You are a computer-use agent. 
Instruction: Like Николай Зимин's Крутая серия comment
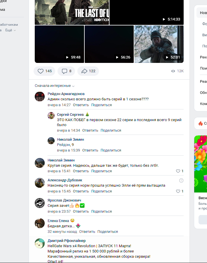[x=180, y=171]
